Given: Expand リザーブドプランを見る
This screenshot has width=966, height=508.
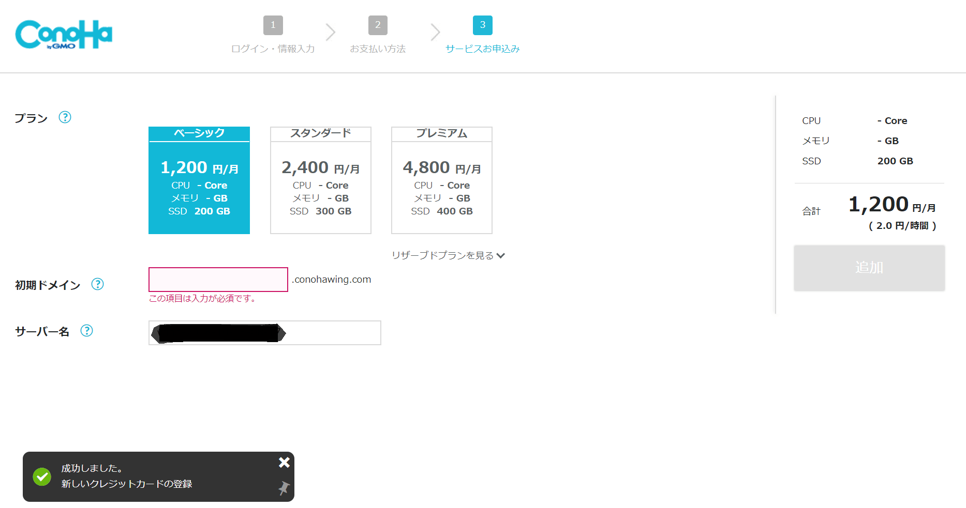Looking at the screenshot, I should 448,255.
